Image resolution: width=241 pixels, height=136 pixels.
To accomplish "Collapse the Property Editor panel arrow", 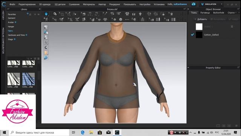I will click(188, 68).
